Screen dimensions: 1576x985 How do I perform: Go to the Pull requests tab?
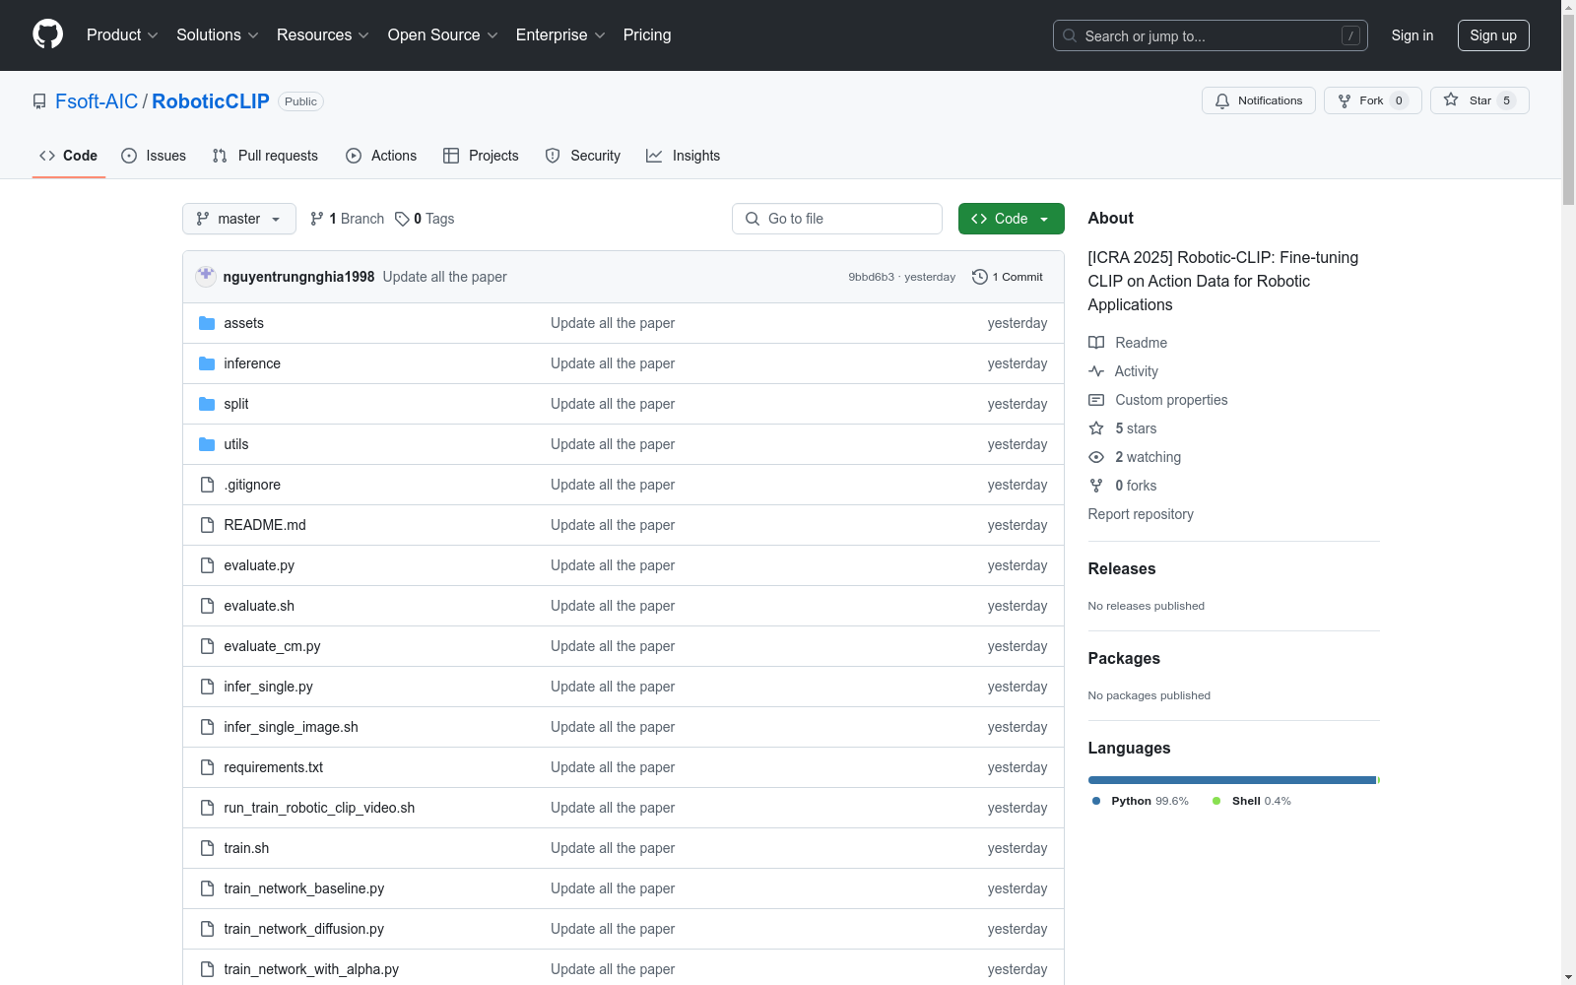[265, 156]
